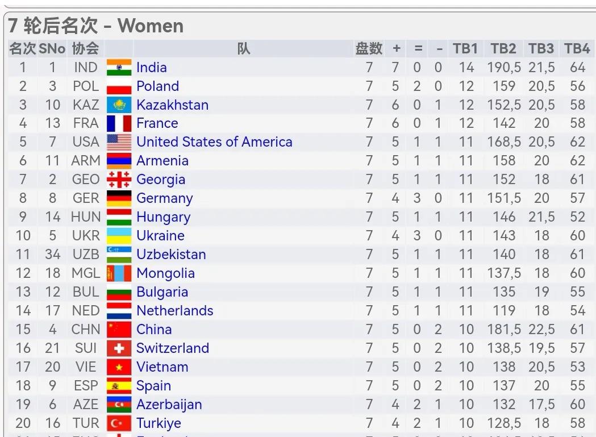Open the India team link
596x437 pixels.
152,67
